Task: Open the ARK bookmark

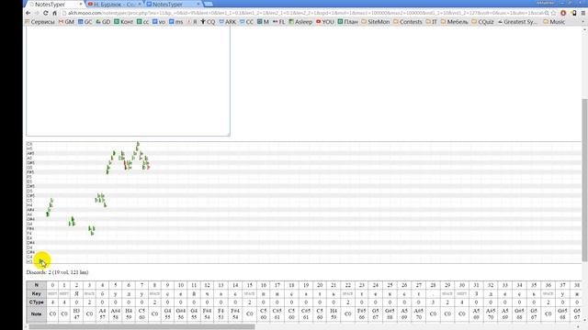Action: pos(228,22)
